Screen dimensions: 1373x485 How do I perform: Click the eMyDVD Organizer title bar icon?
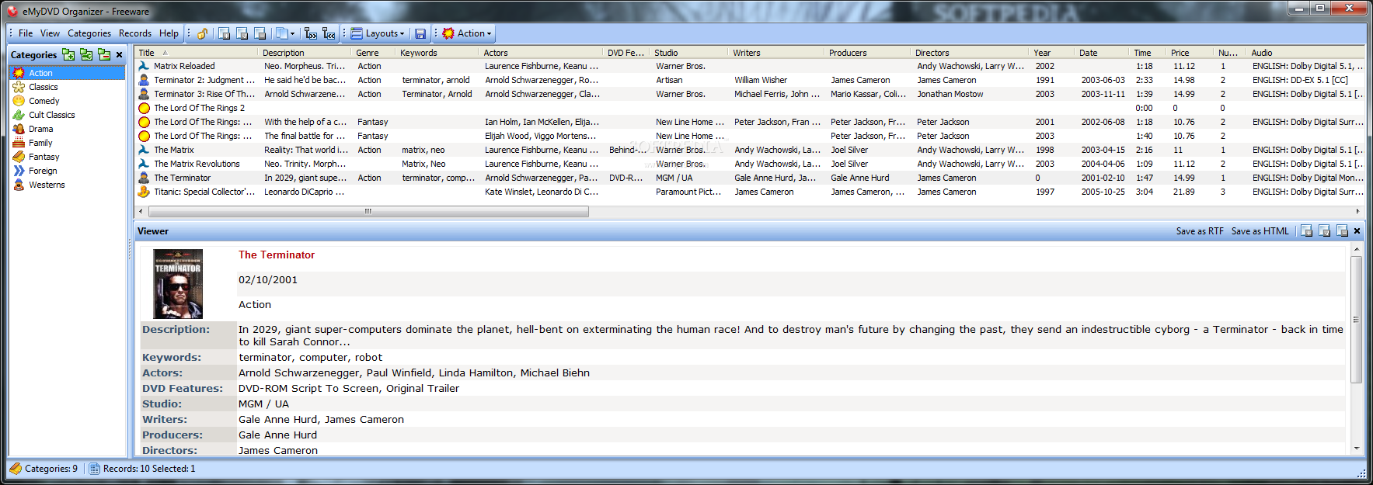tap(12, 12)
